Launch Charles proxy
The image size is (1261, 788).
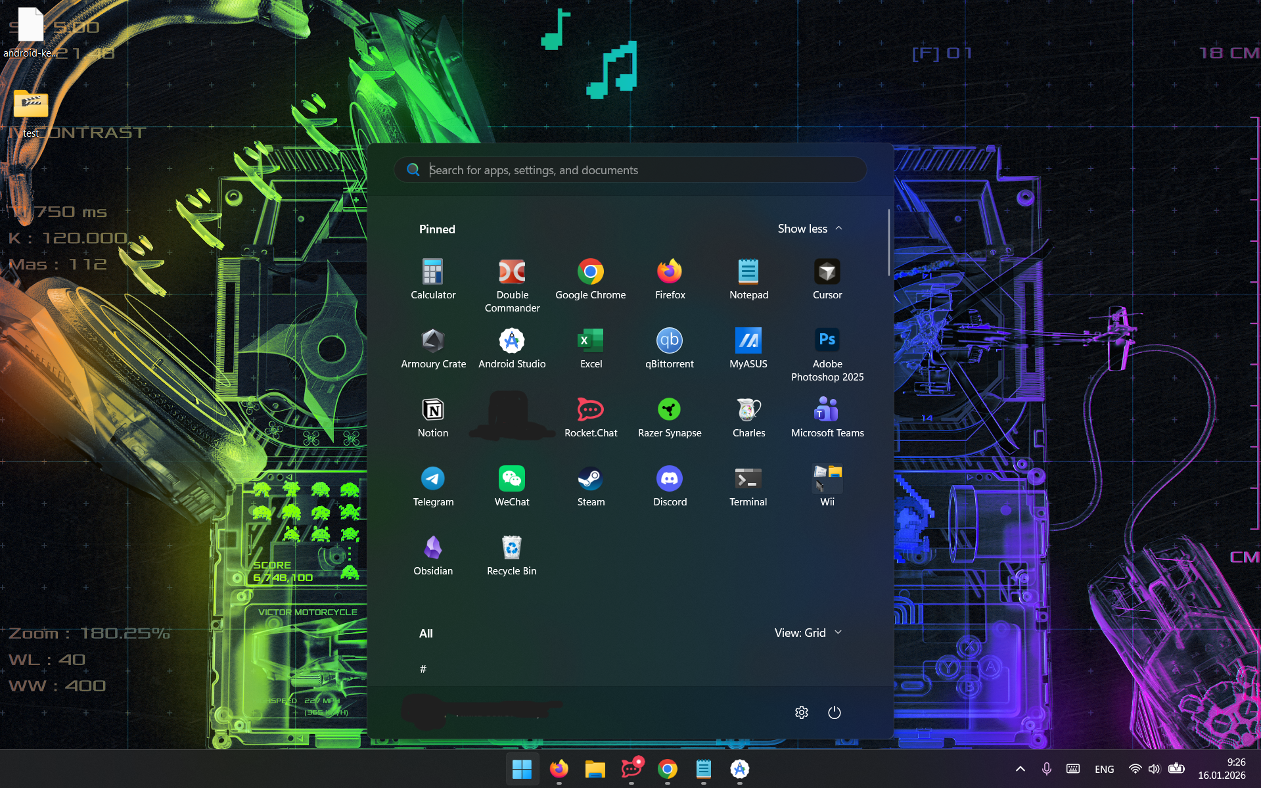(x=748, y=417)
